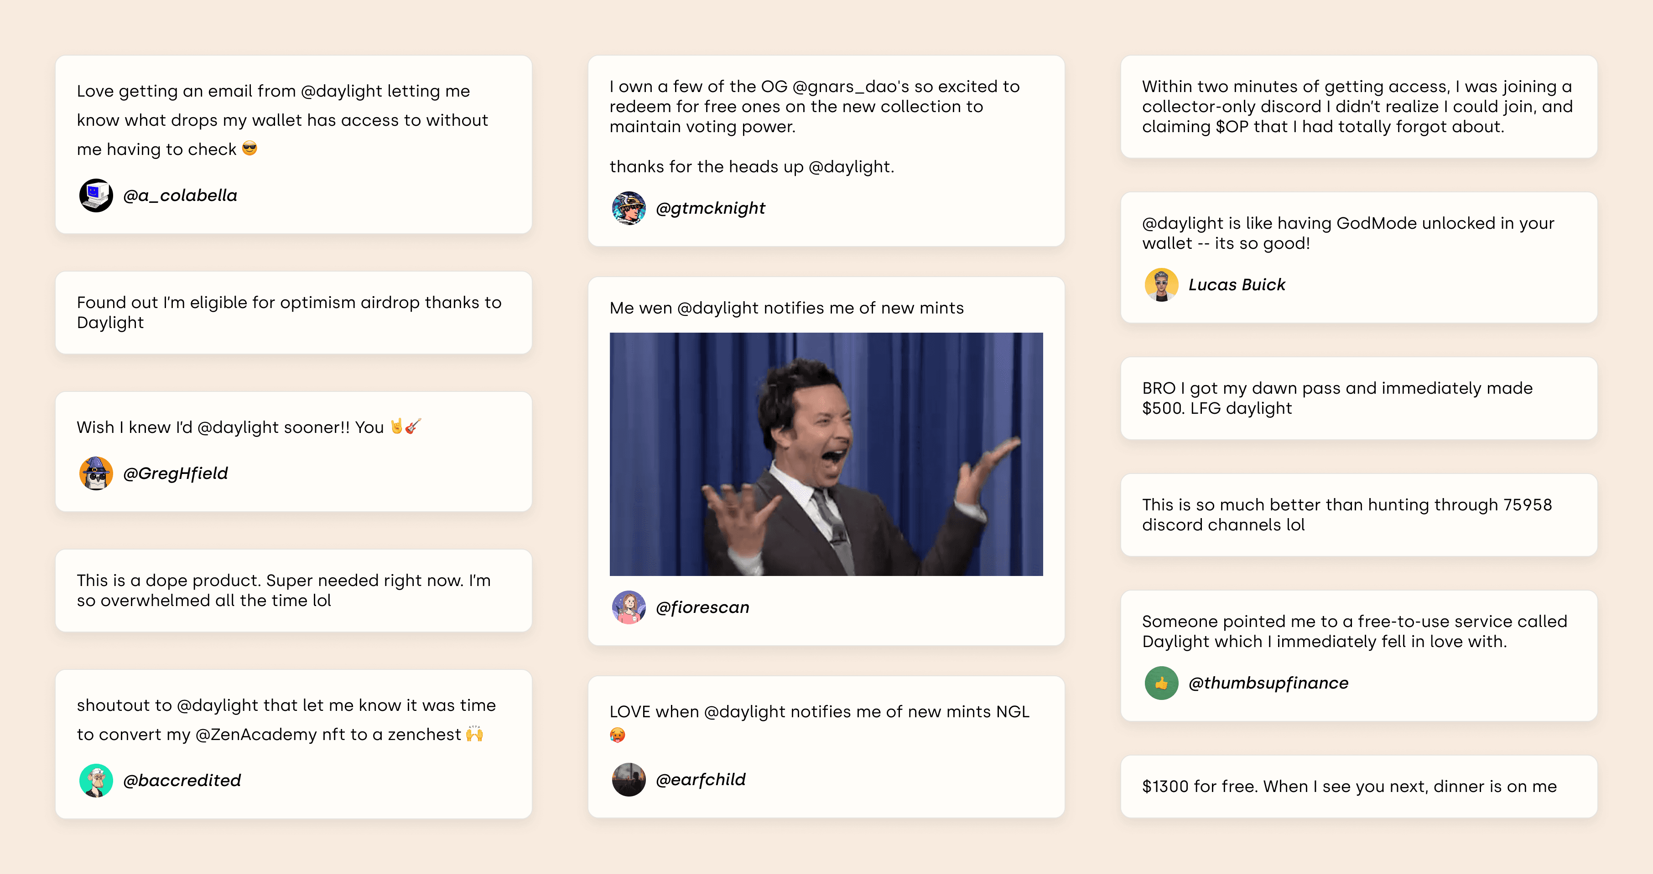Click 'Love getting an email from @daylight' text
Screen dimensions: 1653x874
pos(282,120)
